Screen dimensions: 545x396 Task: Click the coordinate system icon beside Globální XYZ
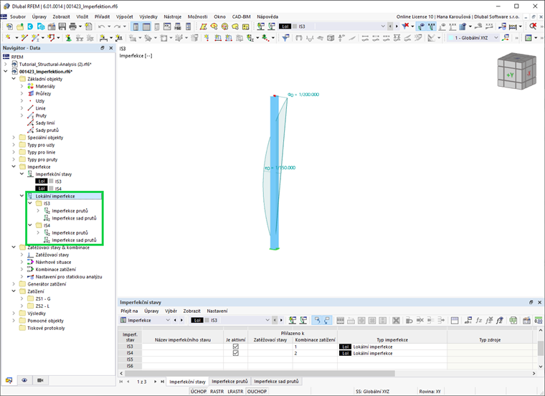tap(506, 37)
